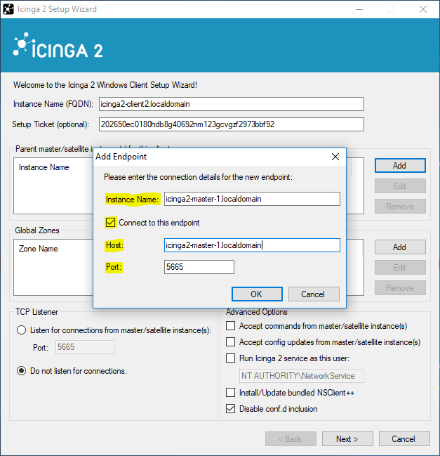
Task: Select Listen for connections radio button
Action: (21, 330)
